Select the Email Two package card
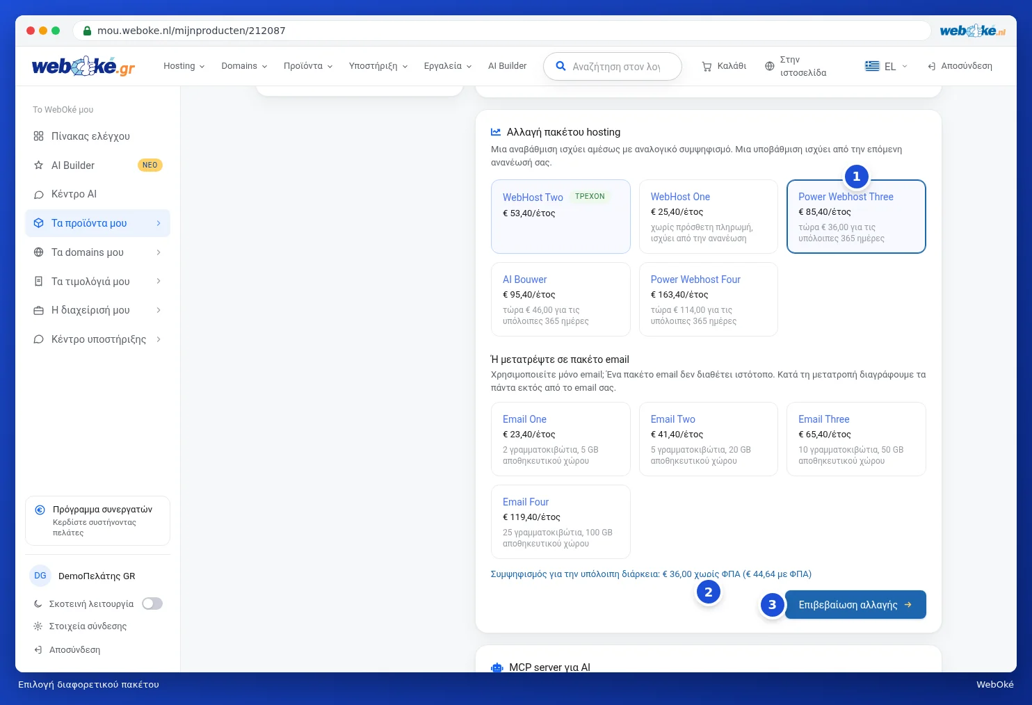This screenshot has height=705, width=1032. 709,439
